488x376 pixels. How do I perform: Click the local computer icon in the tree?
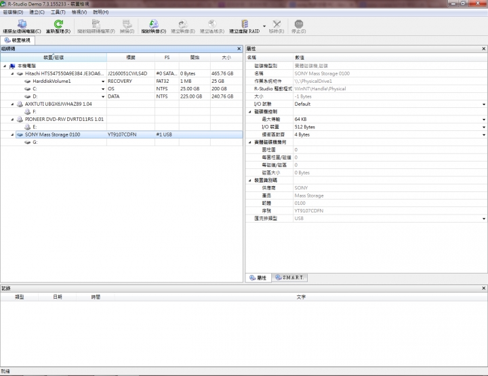click(x=12, y=66)
